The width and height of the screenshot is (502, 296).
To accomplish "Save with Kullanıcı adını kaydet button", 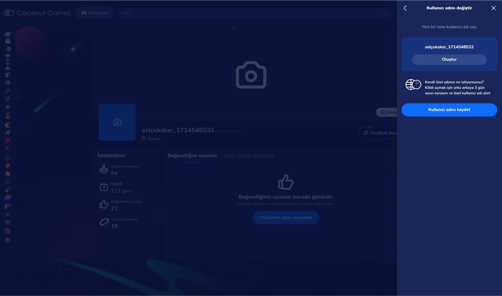I will coord(449,110).
